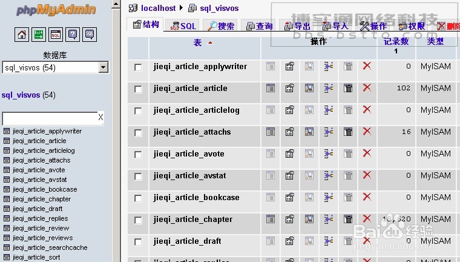Open structure of jieqi_article_avstat

click(x=289, y=175)
